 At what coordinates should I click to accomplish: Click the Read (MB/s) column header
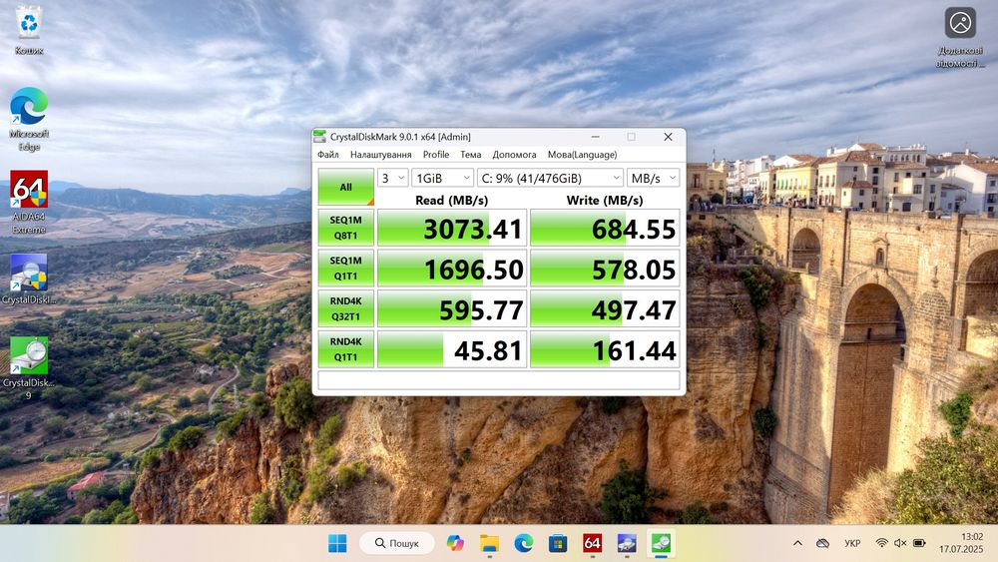pos(452,200)
